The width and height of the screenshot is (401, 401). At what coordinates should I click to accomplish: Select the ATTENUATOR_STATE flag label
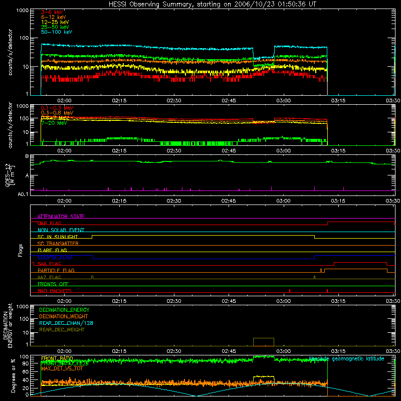coord(61,217)
